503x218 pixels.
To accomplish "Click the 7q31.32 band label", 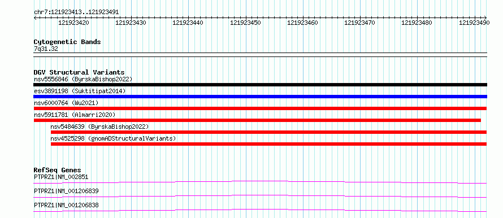I will (x=46, y=49).
